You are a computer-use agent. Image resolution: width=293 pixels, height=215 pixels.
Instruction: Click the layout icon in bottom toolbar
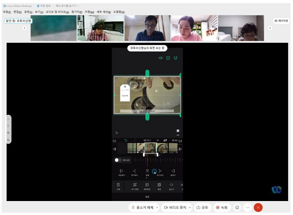147,185
